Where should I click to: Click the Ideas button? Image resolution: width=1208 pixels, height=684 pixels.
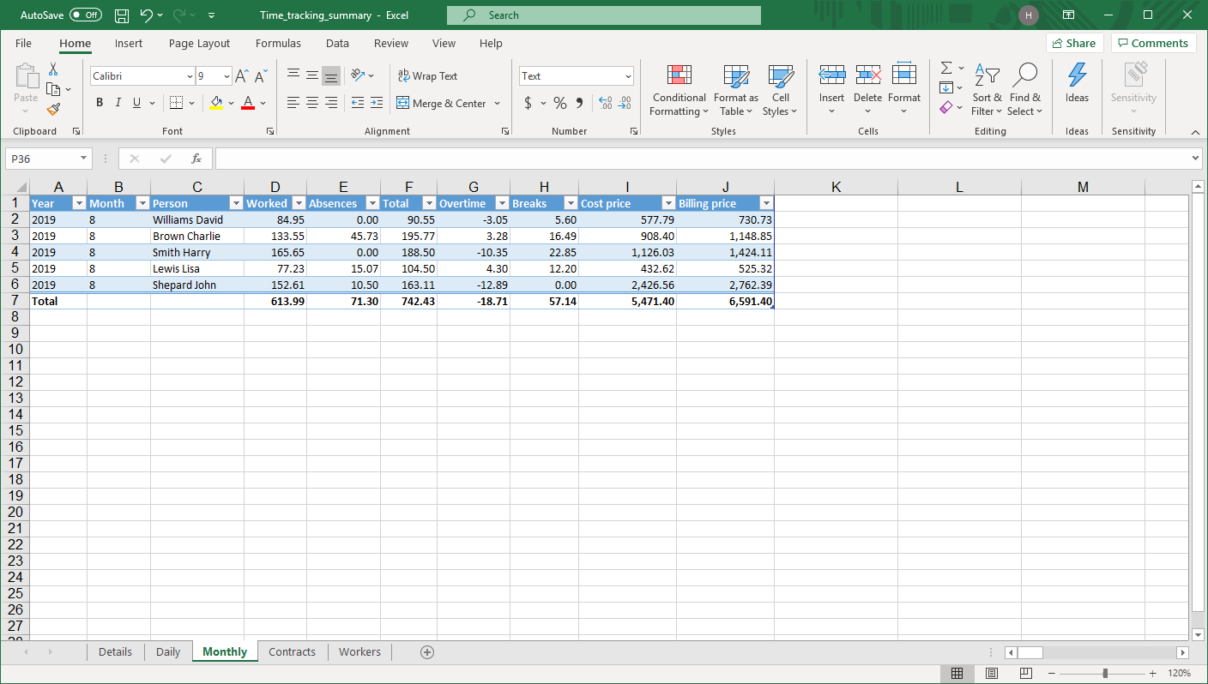1077,83
